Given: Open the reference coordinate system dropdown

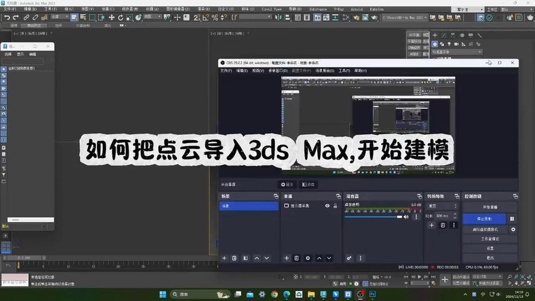Looking at the screenshot, I should (x=152, y=17).
